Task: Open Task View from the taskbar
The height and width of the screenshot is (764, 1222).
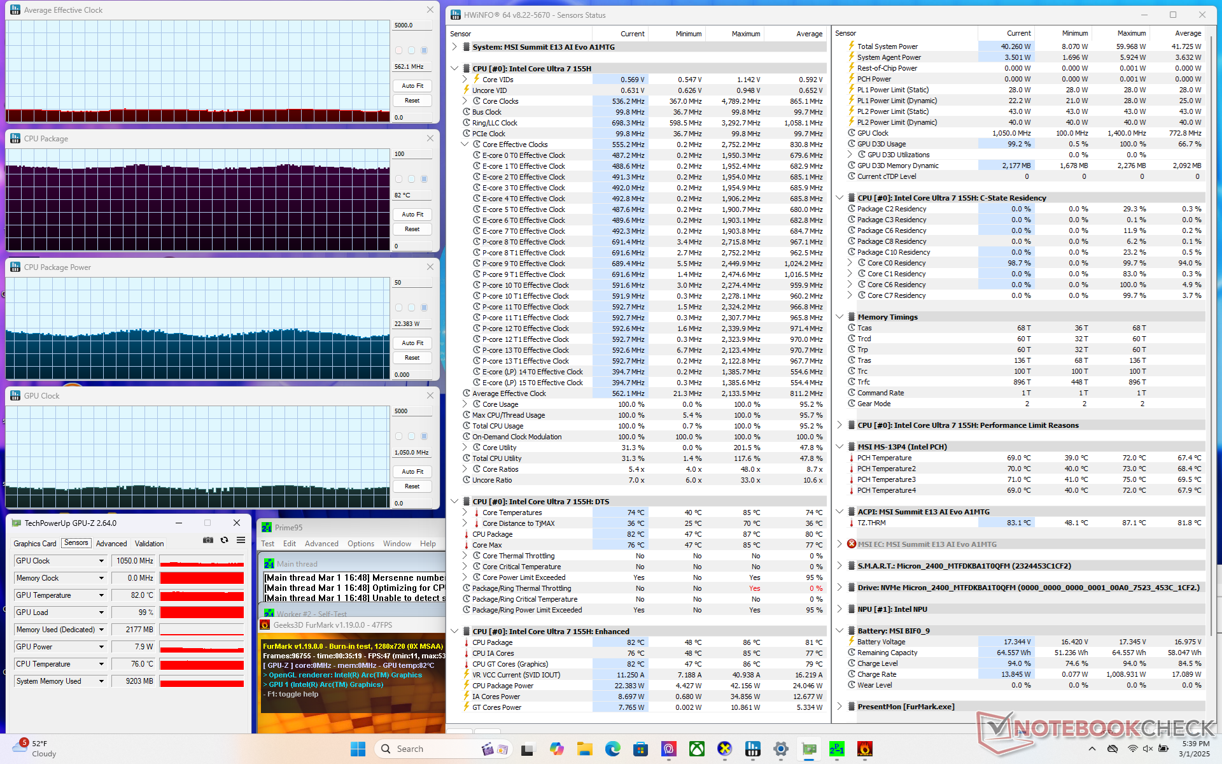Action: (x=527, y=749)
